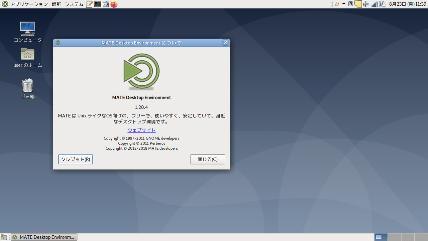The width and height of the screenshot is (428, 241).
Task: Click the Copyright © 2011 Perberos line
Action: pos(141,143)
